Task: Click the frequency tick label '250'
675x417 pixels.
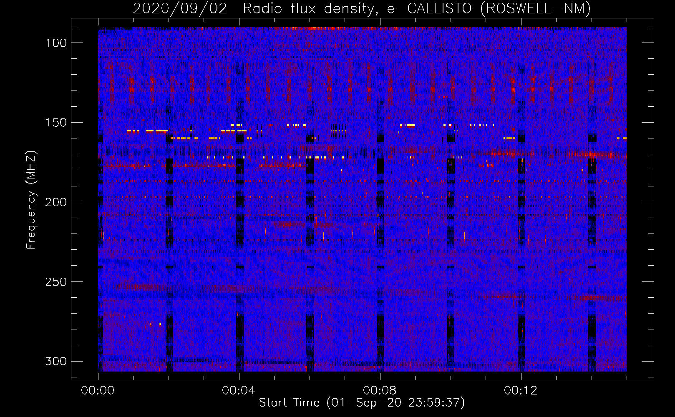Action: (56, 282)
